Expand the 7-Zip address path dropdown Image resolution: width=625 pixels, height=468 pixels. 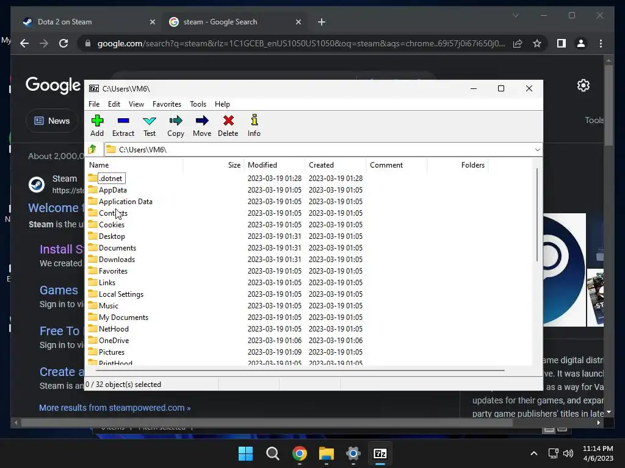(x=537, y=150)
